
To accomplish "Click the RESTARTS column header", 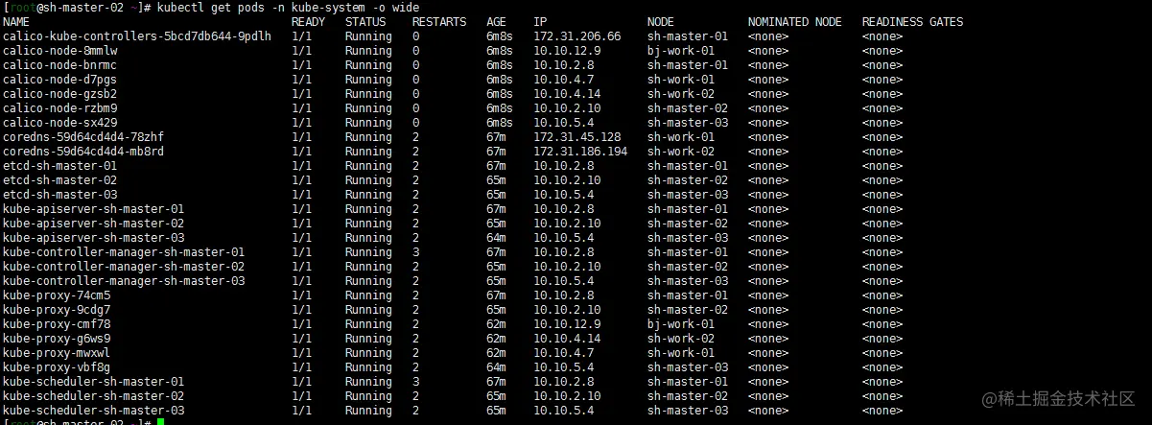I will point(439,22).
